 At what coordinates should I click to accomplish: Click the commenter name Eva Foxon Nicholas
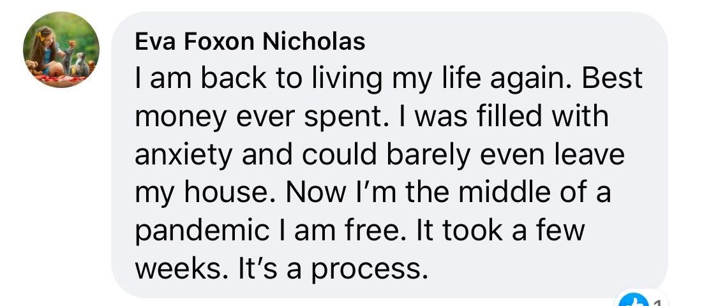[x=250, y=42]
